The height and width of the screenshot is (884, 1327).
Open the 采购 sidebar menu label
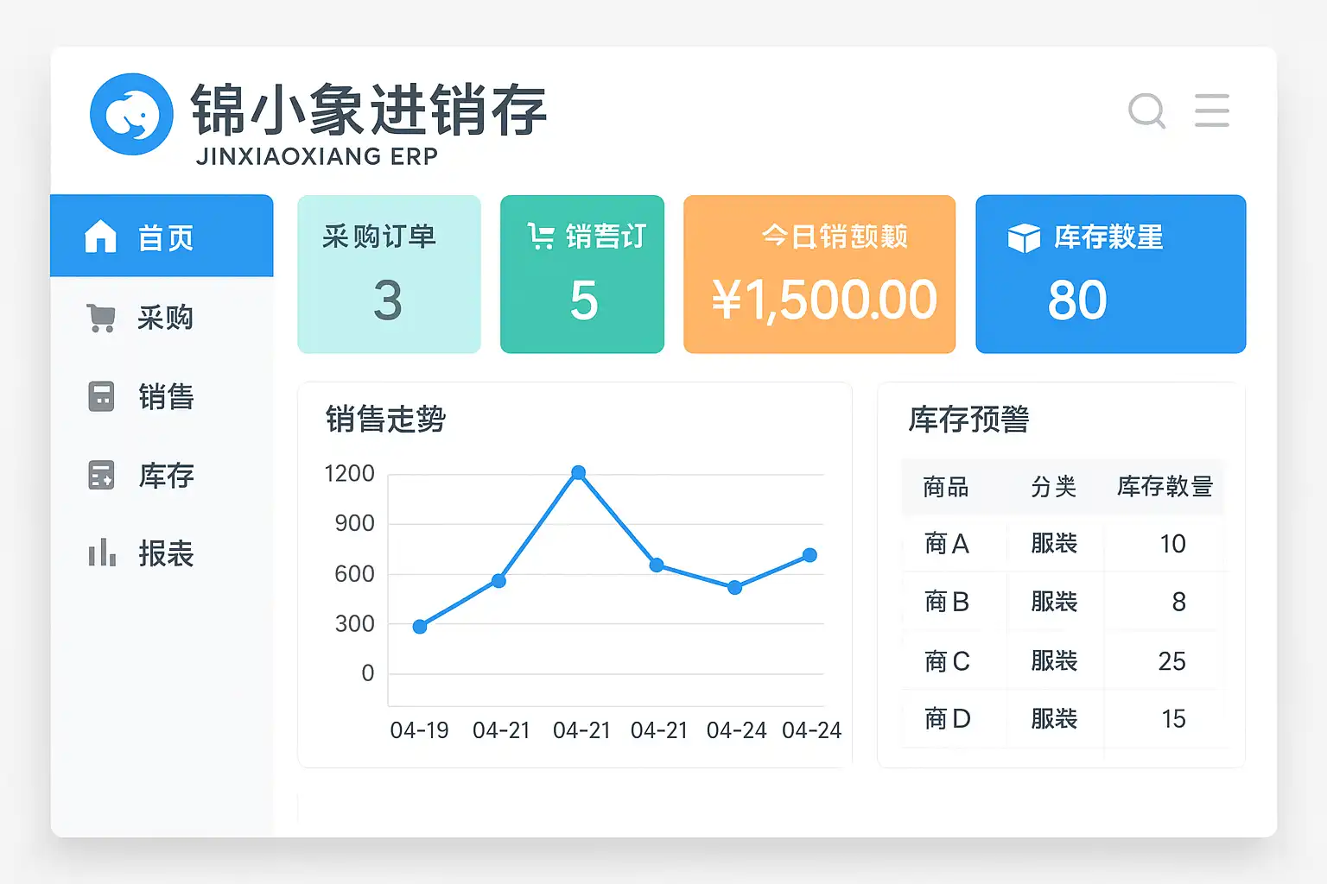(165, 318)
